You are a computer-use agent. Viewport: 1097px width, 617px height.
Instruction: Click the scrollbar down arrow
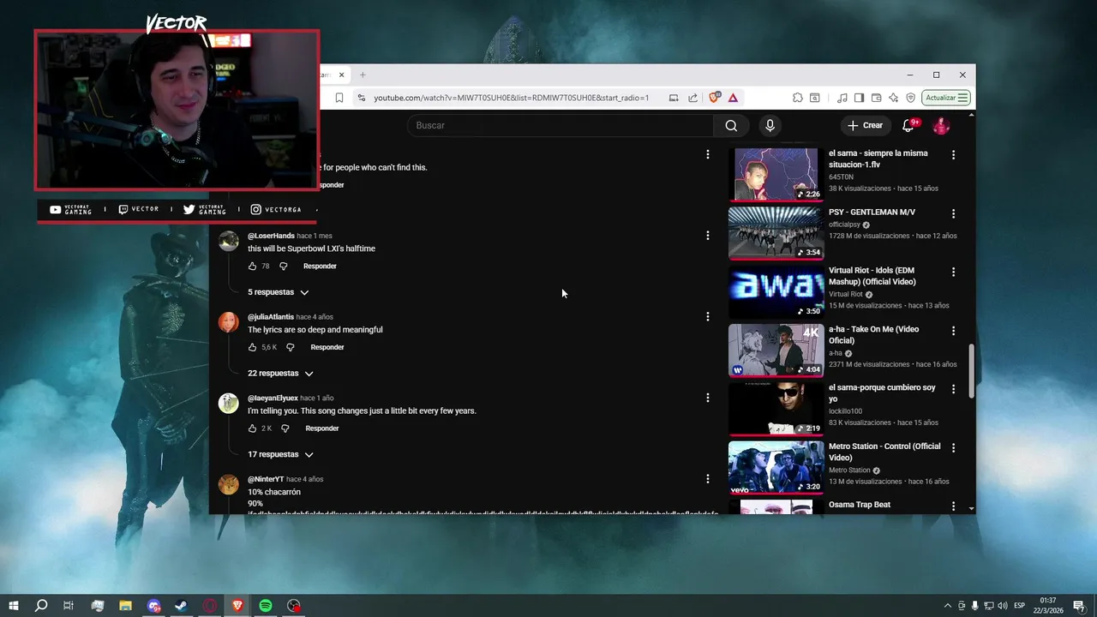(x=971, y=508)
